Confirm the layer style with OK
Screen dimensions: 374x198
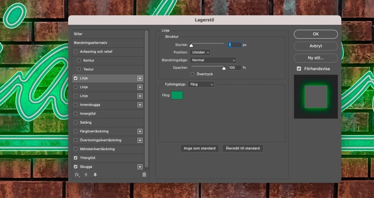click(316, 34)
